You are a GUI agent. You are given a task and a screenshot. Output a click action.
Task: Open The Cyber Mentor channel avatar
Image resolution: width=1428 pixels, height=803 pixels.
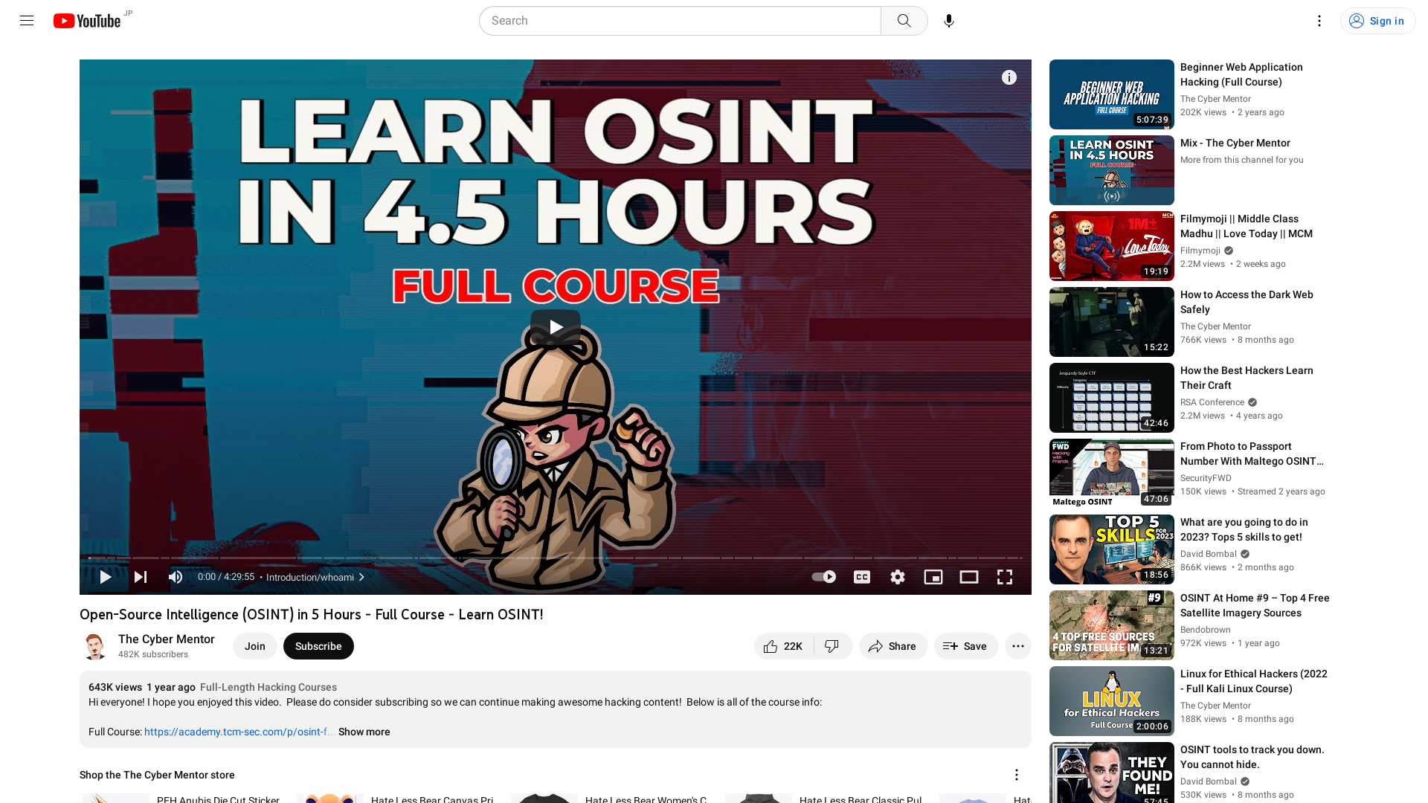tap(94, 646)
